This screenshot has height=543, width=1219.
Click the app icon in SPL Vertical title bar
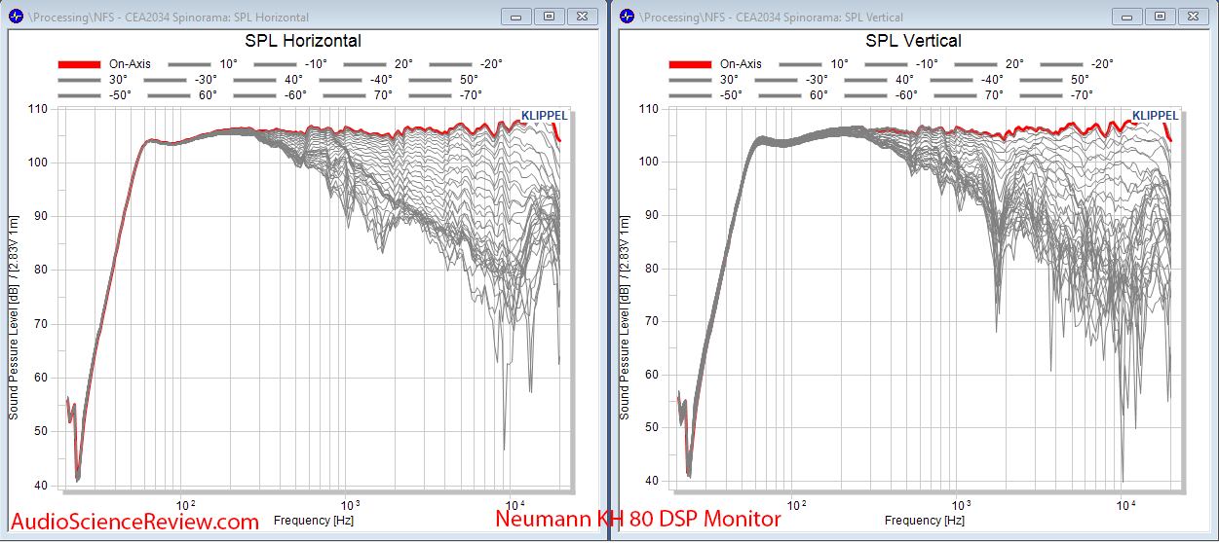tap(626, 17)
